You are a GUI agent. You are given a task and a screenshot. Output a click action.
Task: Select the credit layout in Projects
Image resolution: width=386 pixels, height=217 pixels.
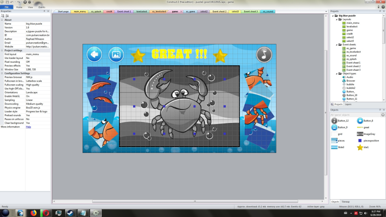[347, 34]
